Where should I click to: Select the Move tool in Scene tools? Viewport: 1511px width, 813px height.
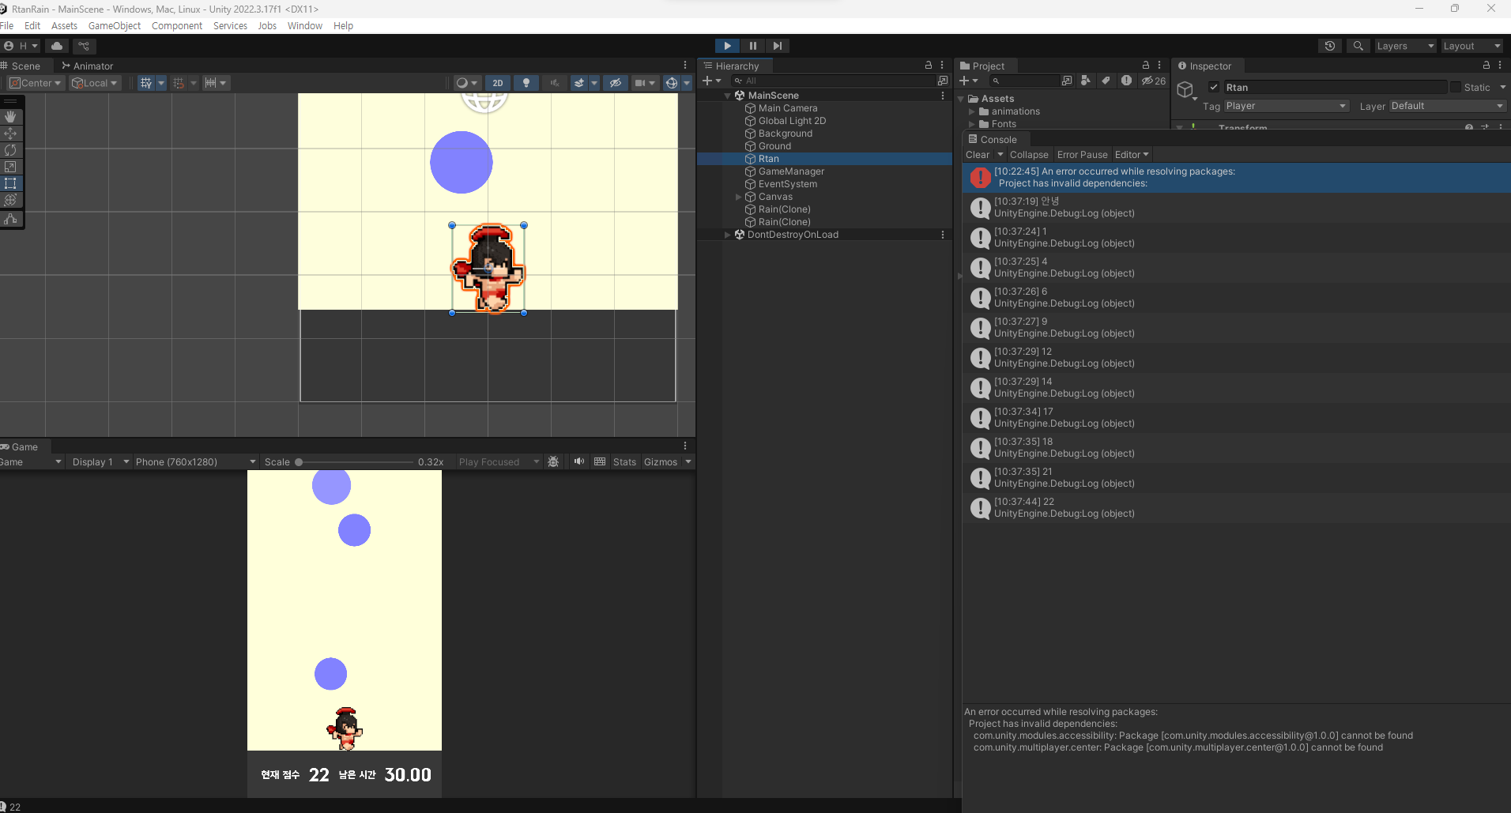[10, 134]
